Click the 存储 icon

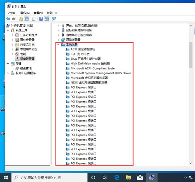pyautogui.click(x=13, y=63)
